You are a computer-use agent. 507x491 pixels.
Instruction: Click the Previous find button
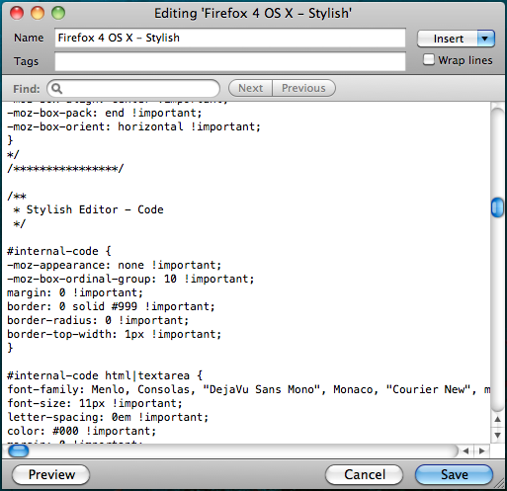point(303,88)
